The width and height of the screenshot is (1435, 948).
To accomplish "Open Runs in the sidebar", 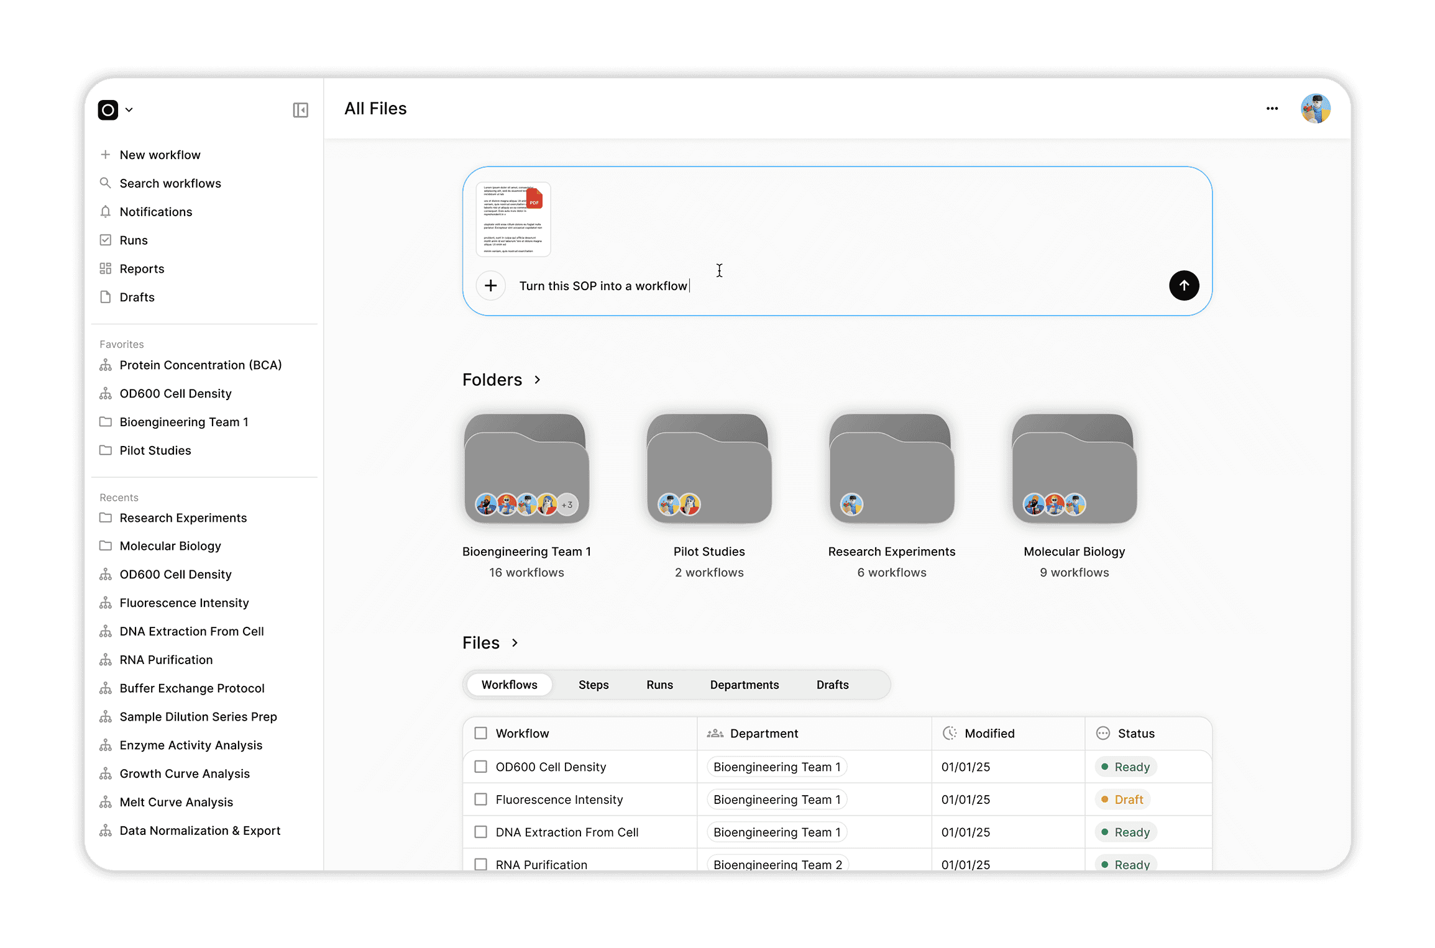I will (133, 240).
